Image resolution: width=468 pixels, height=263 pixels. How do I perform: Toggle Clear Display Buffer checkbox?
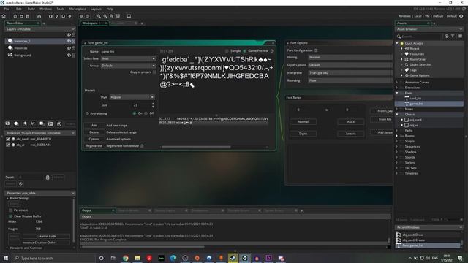[x=11, y=216]
